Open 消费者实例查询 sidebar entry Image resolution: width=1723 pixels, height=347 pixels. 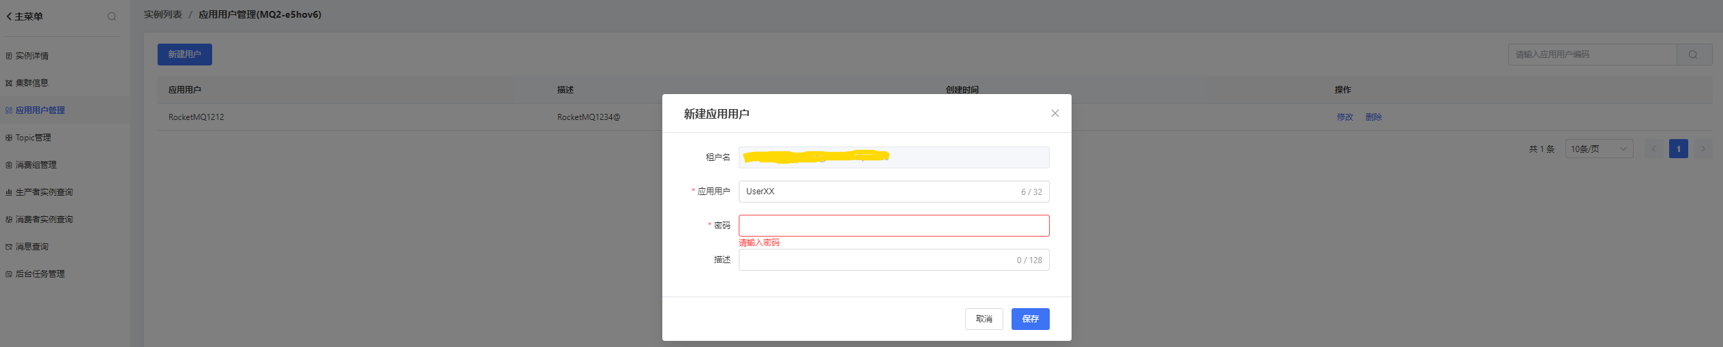click(44, 220)
